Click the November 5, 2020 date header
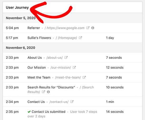The width and height of the screenshot is (145, 120). tap(21, 18)
